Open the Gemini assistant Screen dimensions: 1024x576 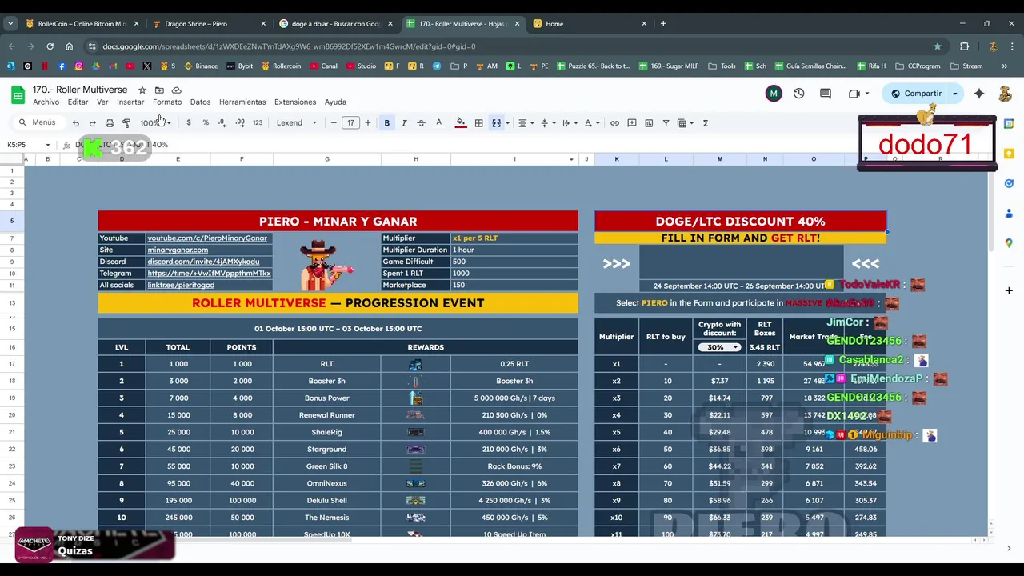click(x=979, y=94)
